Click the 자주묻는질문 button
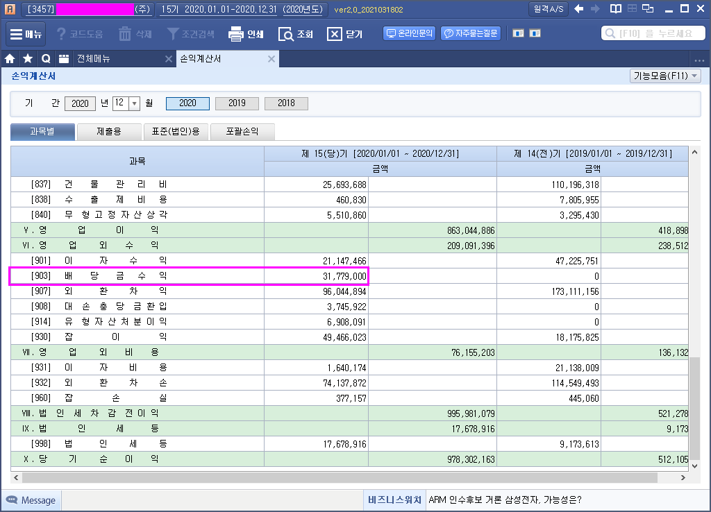The height and width of the screenshot is (512, 711). 471,33
